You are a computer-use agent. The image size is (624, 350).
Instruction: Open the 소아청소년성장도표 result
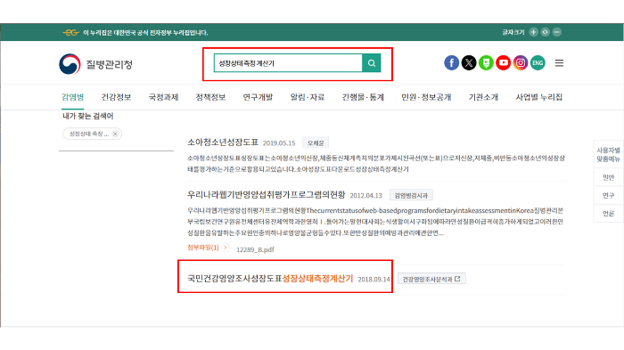coord(223,142)
